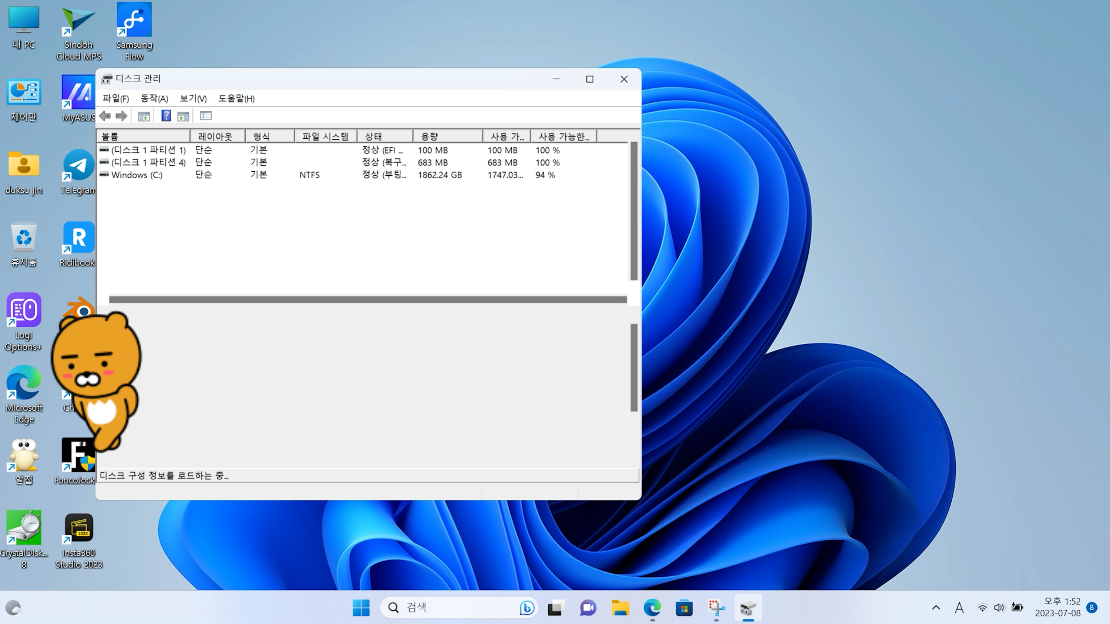Viewport: 1110px width, 624px height.
Task: Open the 보기(V) menu
Action: pyautogui.click(x=193, y=99)
